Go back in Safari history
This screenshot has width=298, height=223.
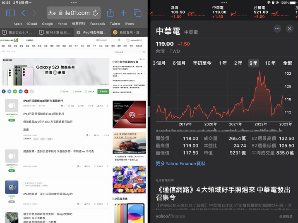(x=23, y=13)
